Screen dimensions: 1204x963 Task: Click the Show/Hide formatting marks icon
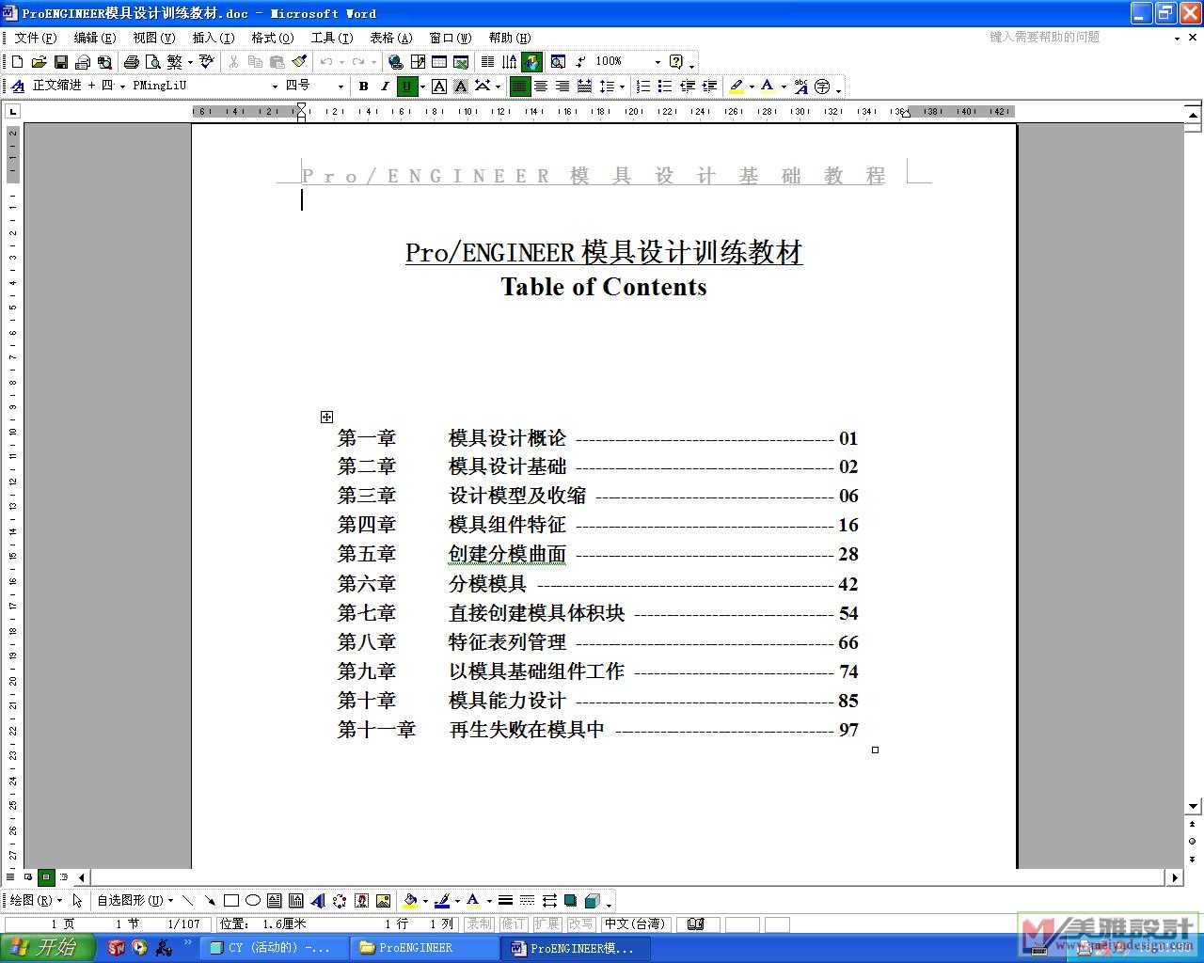(x=580, y=62)
